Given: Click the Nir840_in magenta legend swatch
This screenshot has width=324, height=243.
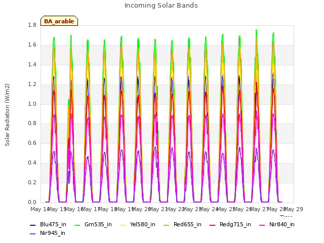Looking at the screenshot, I should tap(262, 225).
